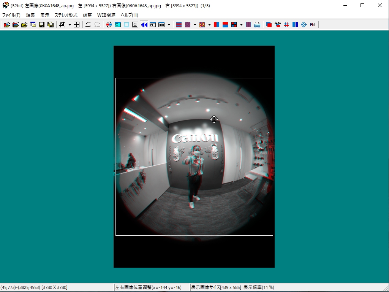389x292 pixels.
Task: Open dropdown next to purple checkerboard icon
Action: click(x=195, y=25)
